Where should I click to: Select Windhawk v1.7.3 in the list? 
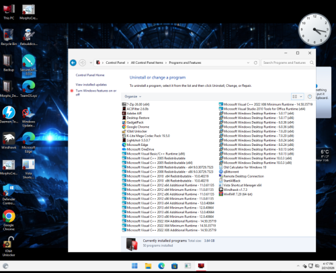(233, 190)
